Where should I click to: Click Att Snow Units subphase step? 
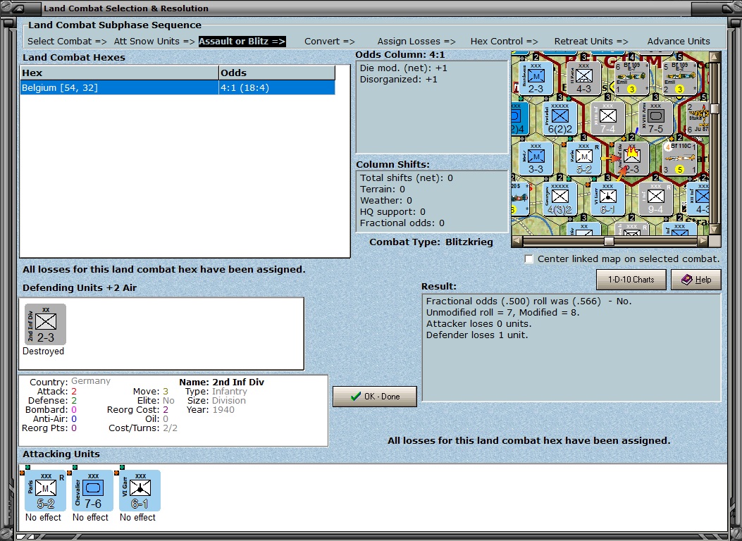coord(154,41)
